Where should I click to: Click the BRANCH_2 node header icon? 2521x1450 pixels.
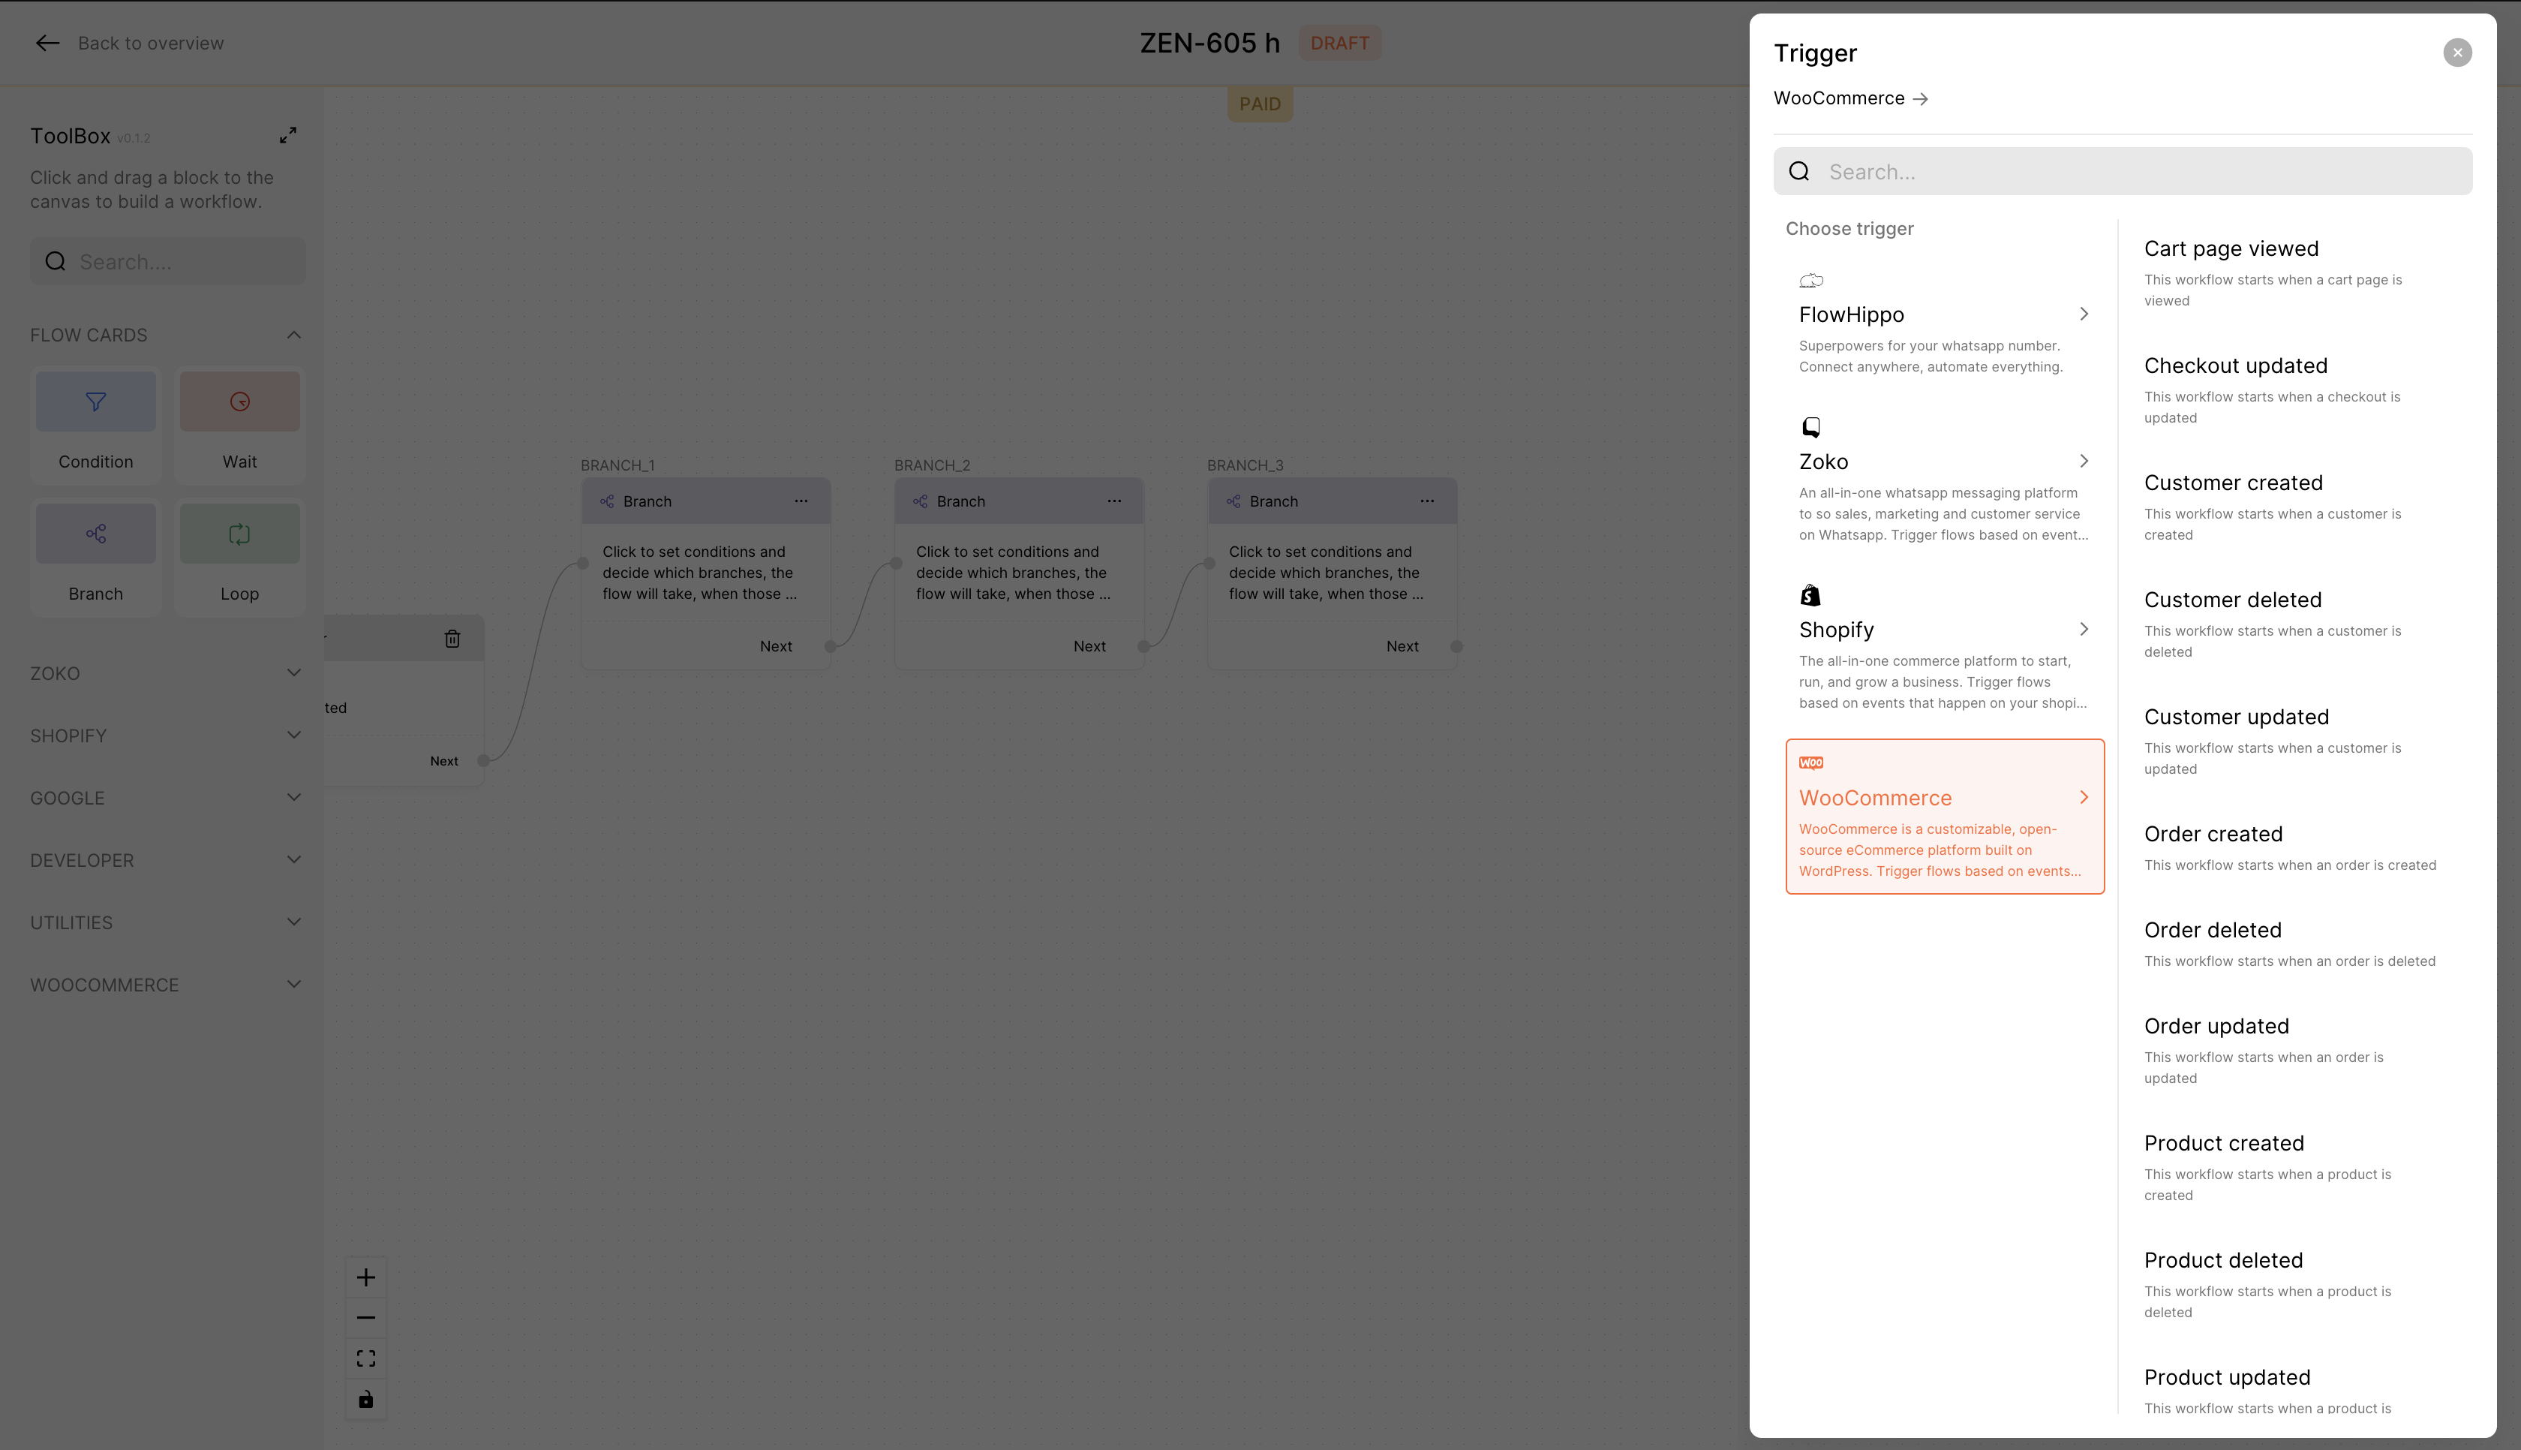[x=921, y=501]
